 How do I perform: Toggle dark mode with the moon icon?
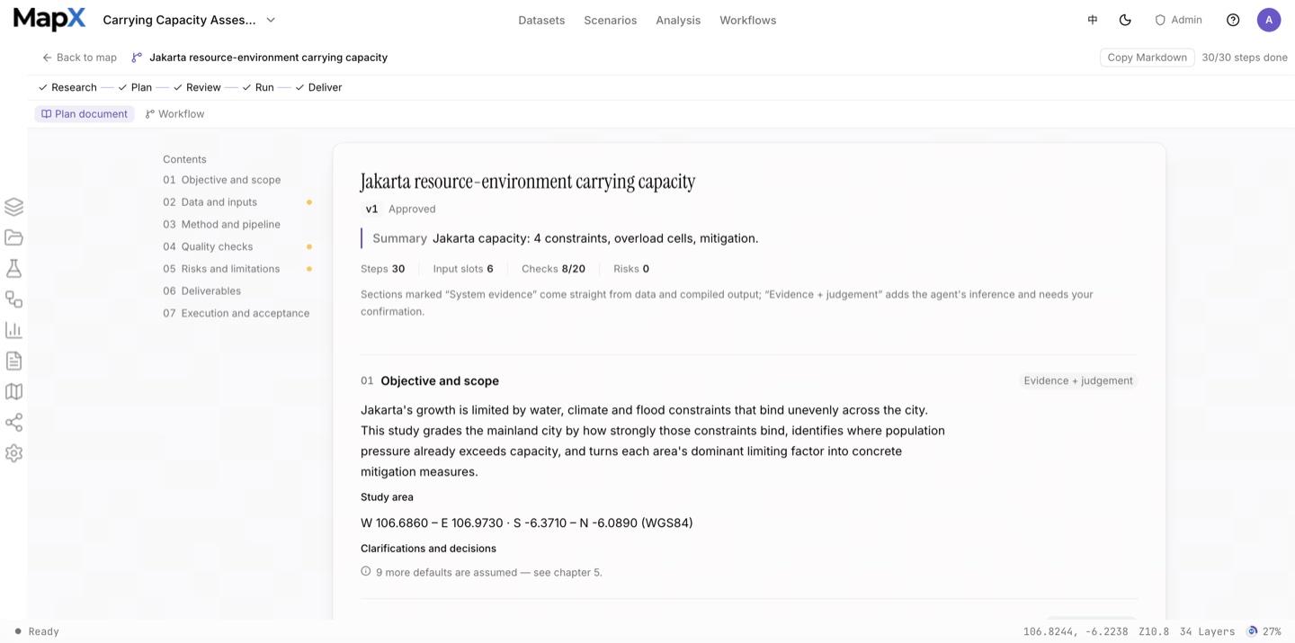[x=1125, y=20]
